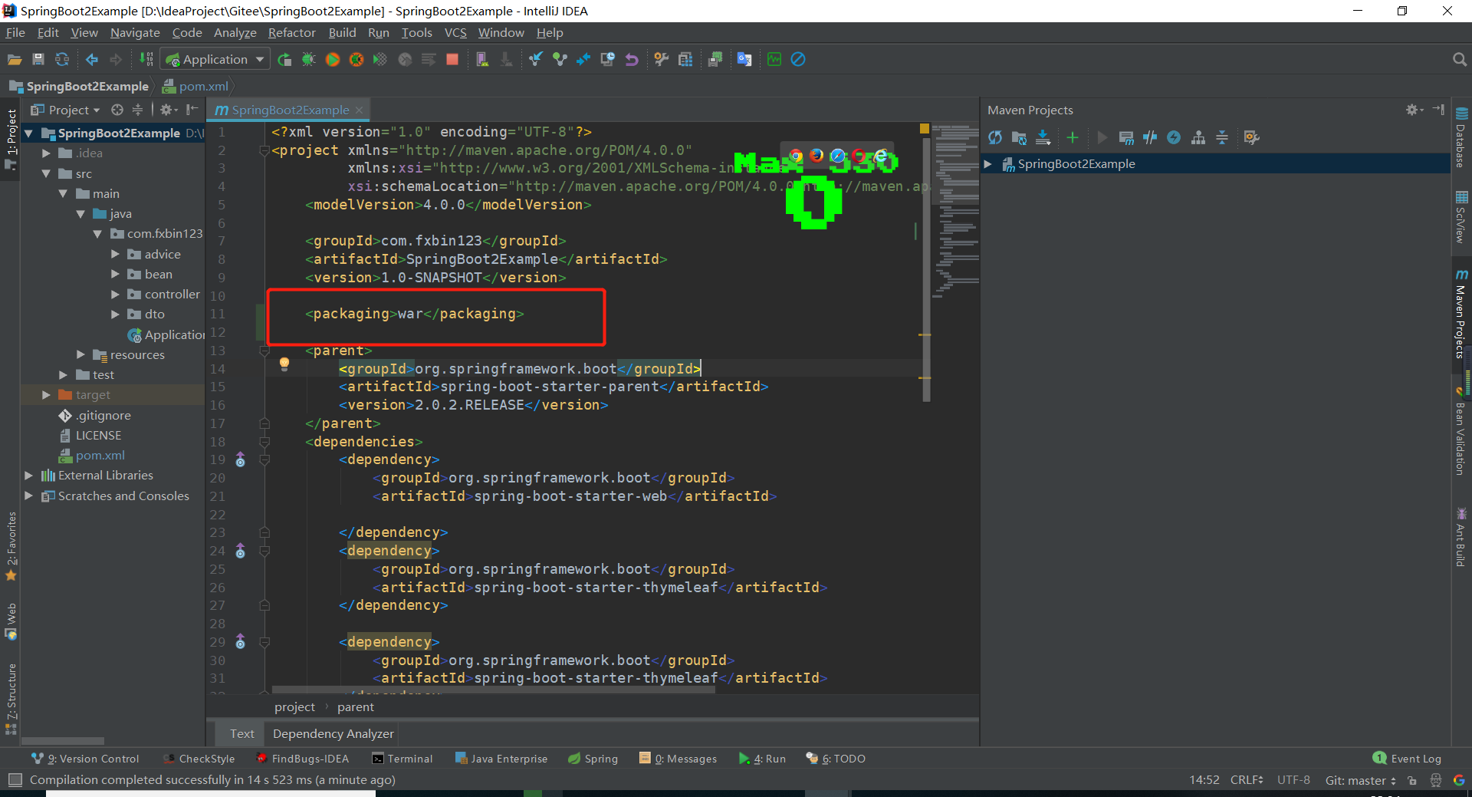The height and width of the screenshot is (797, 1472).
Task: Expand the advice package
Action: (x=115, y=254)
